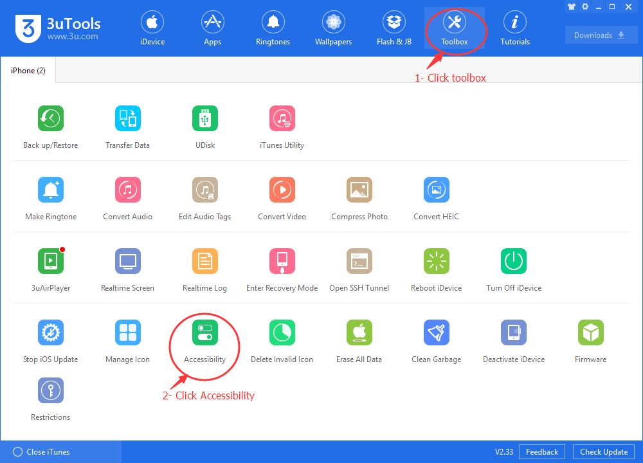Screen dimensions: 643x463
Task: Open the Wallpapers section
Action: point(333,28)
